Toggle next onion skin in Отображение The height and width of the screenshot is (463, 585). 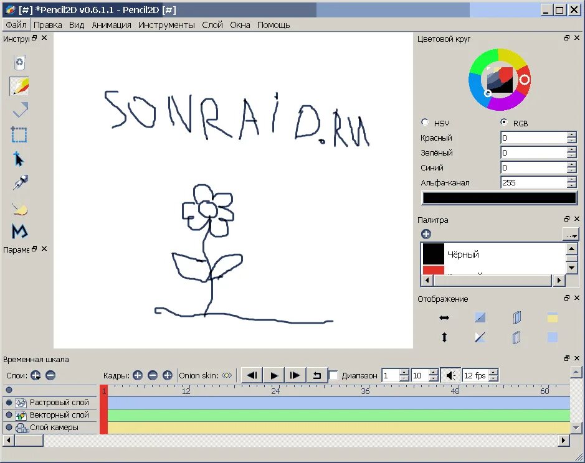point(516,337)
